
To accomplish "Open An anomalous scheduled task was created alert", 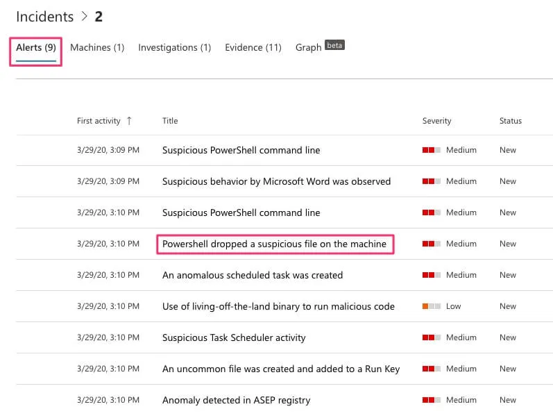I will coord(252,275).
